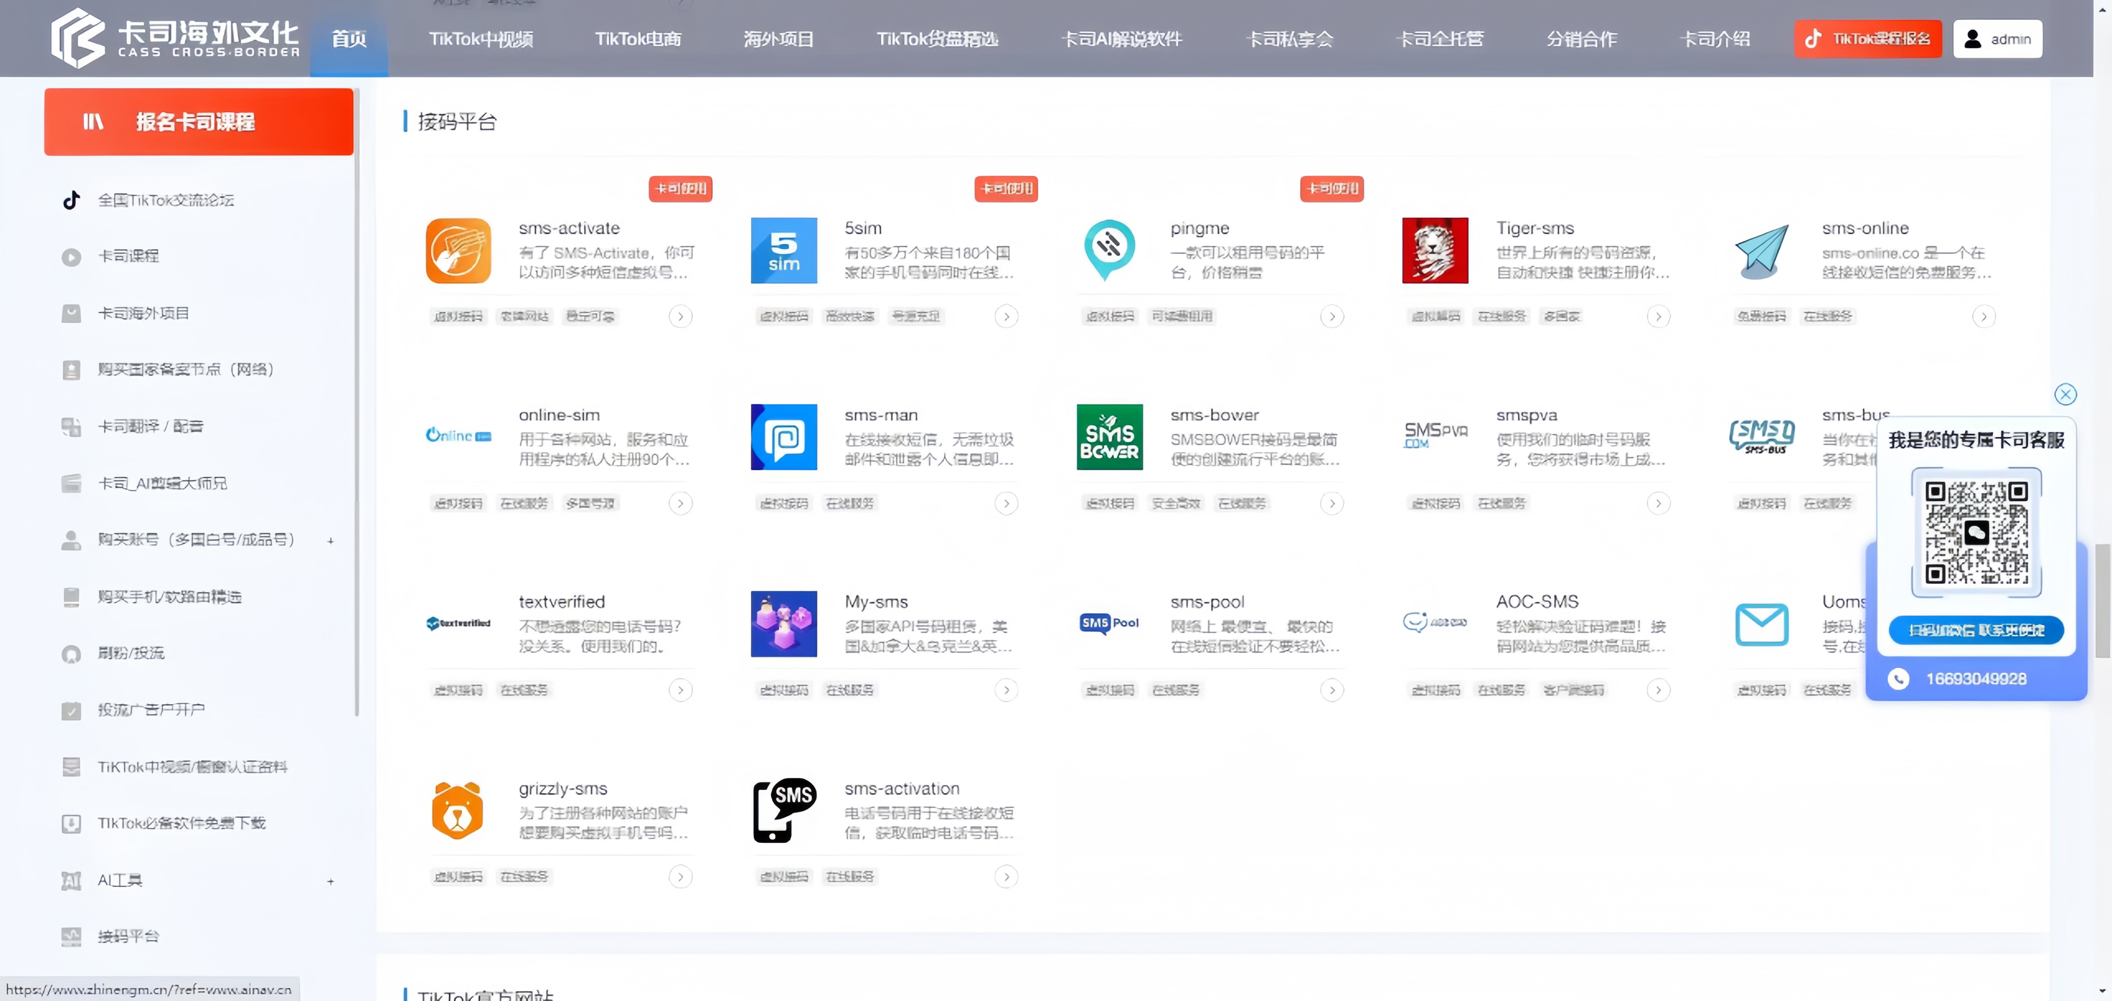Click the download icon beside TikTok必备软件免费下载
The width and height of the screenshot is (2112, 1001).
point(71,823)
